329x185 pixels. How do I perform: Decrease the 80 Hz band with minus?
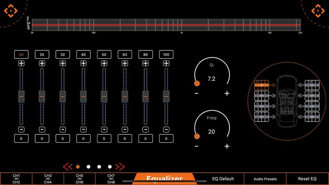click(x=146, y=129)
